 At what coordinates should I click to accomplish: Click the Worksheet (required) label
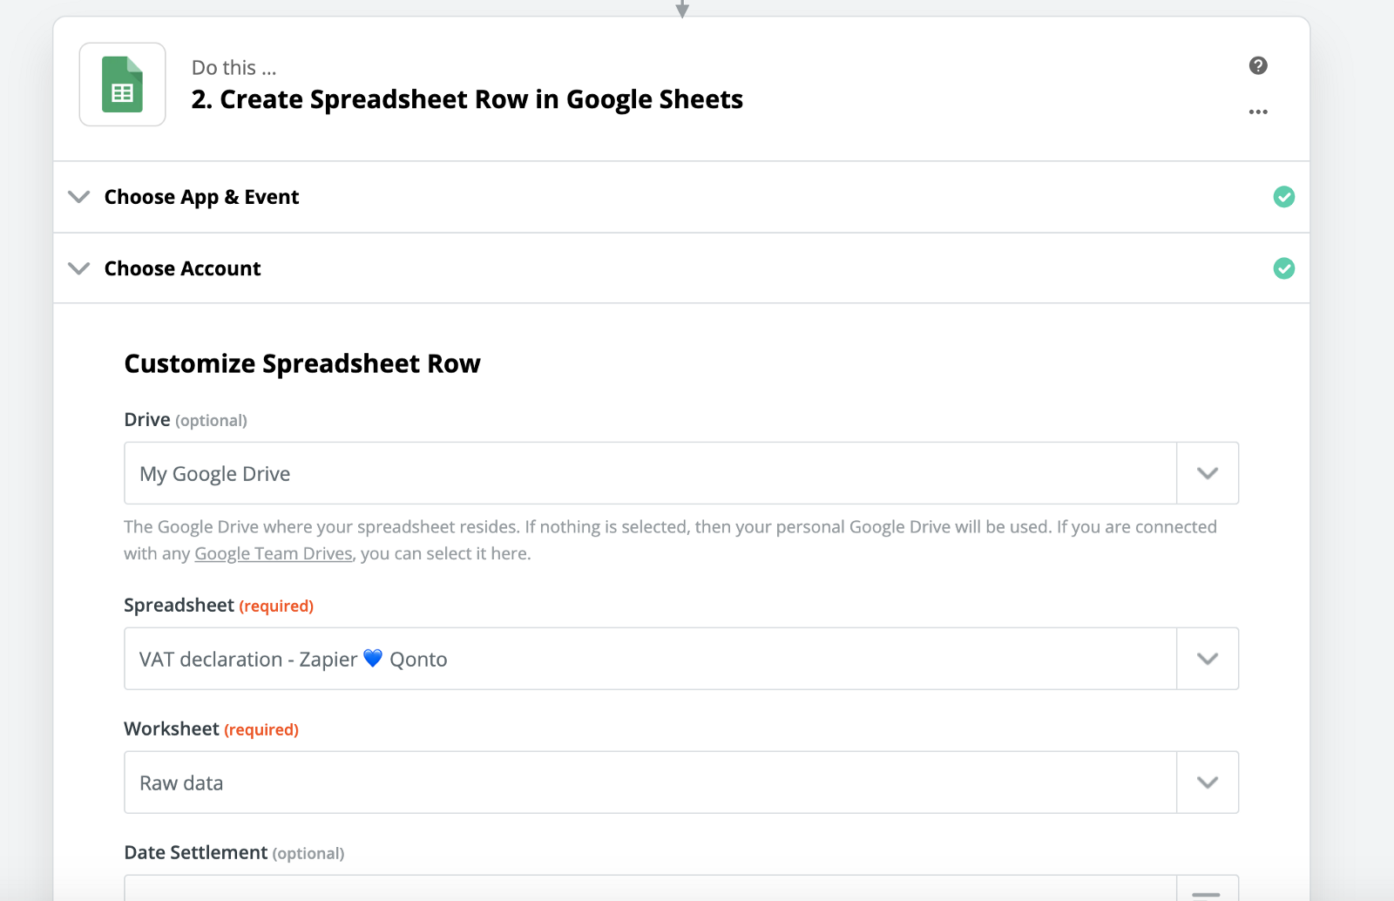pos(212,728)
